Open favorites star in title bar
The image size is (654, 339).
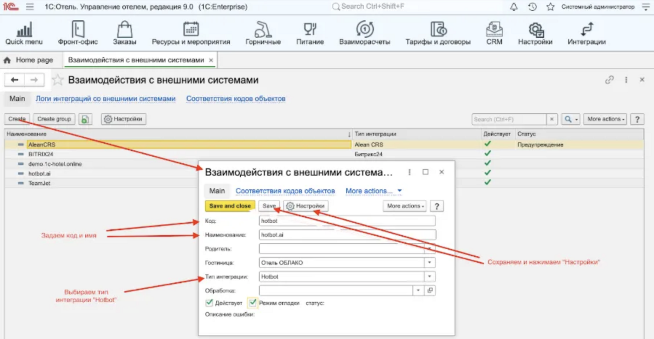pyautogui.click(x=550, y=7)
